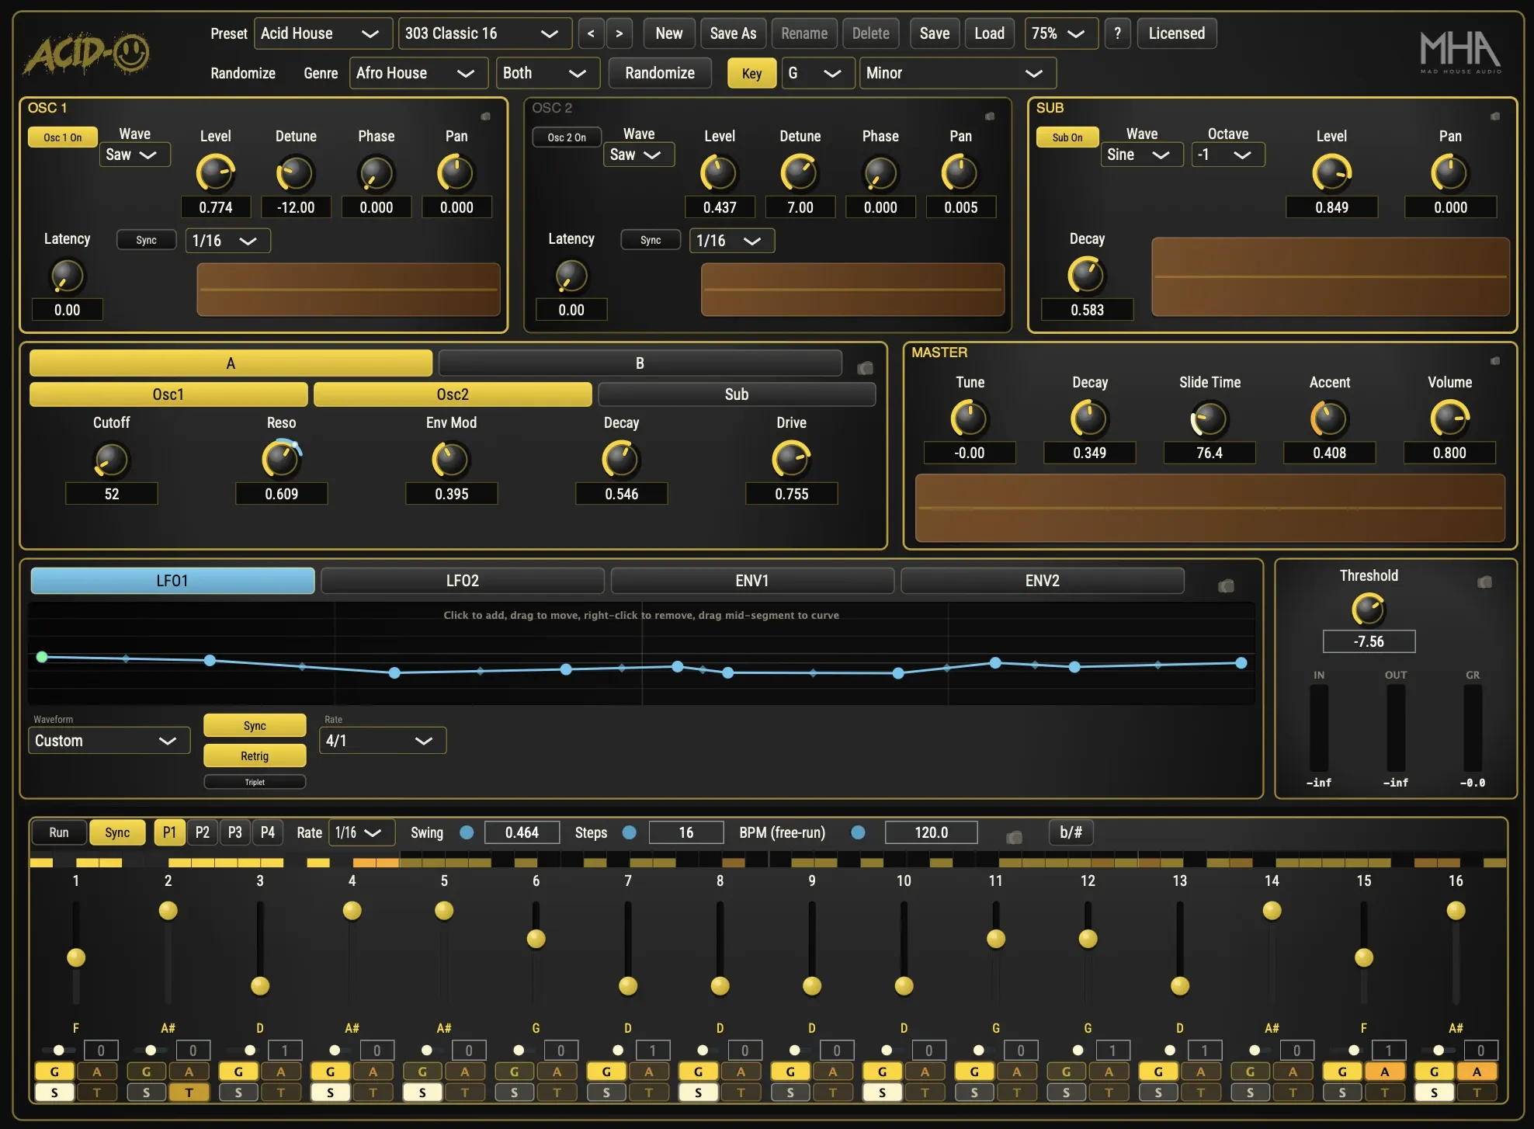Click the Save As button
Image resolution: width=1534 pixels, height=1129 pixels.
pyautogui.click(x=733, y=33)
